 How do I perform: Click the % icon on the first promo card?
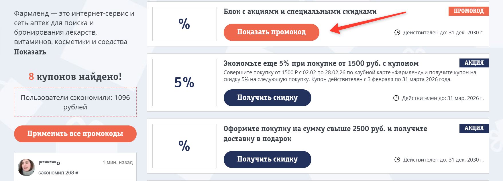coord(184,24)
